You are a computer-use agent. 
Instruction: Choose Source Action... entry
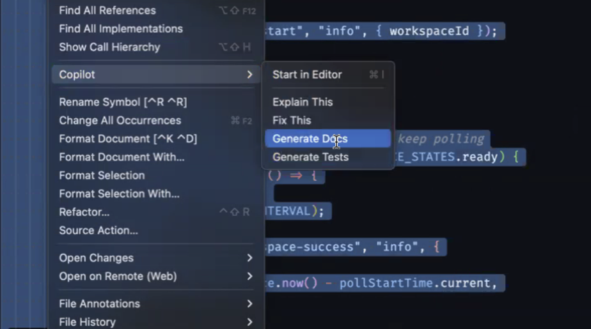98,231
